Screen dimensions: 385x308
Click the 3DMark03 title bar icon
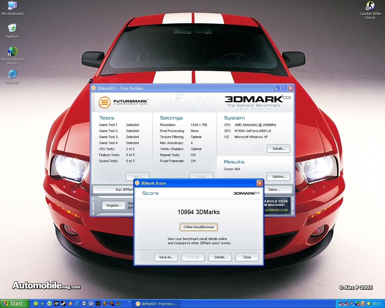point(94,88)
